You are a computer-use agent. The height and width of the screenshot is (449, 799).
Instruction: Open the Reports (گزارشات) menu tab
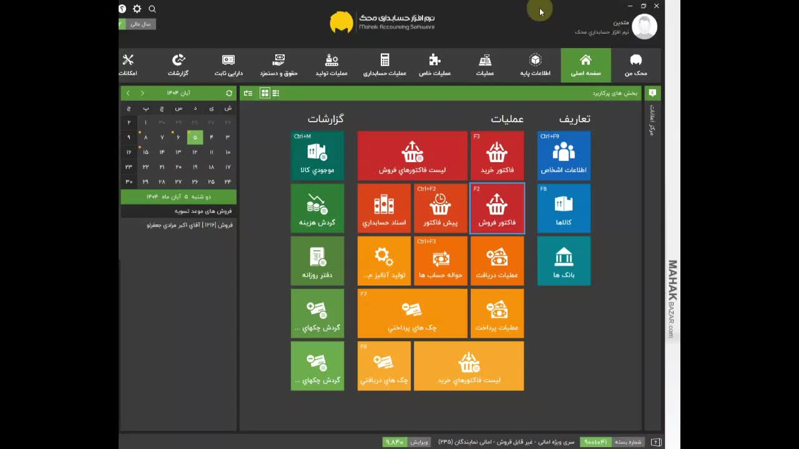coord(178,65)
